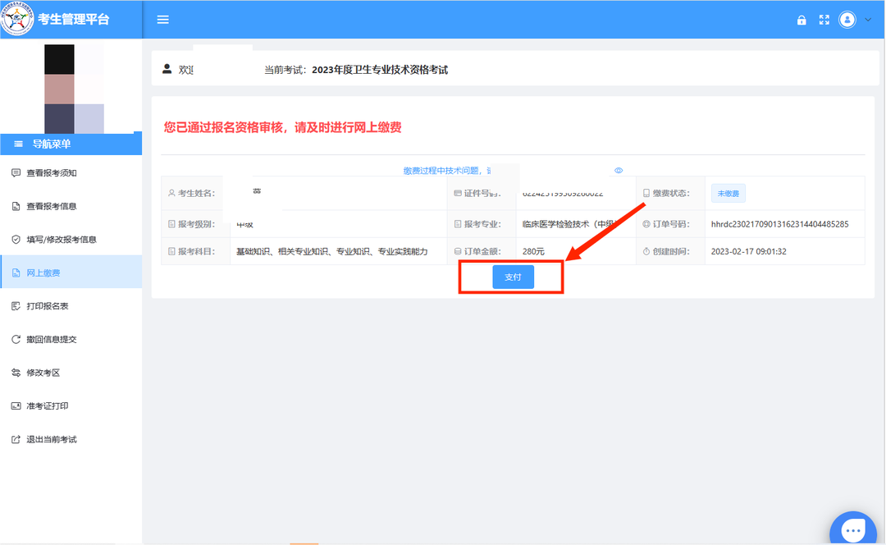Click the lock screen icon
The image size is (886, 545).
(x=802, y=21)
